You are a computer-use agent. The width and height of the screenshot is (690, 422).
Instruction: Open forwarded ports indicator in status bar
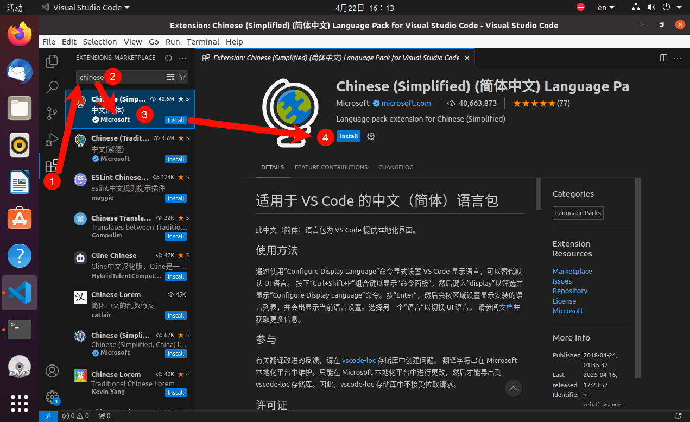(x=104, y=416)
